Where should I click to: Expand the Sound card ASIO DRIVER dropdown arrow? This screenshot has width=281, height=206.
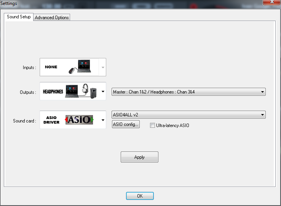tap(103, 120)
